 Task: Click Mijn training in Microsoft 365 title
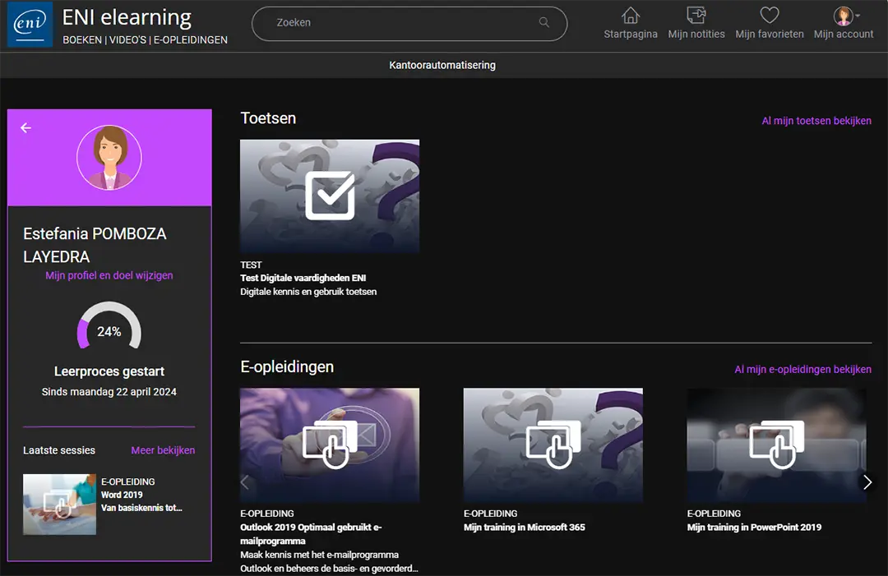(525, 528)
